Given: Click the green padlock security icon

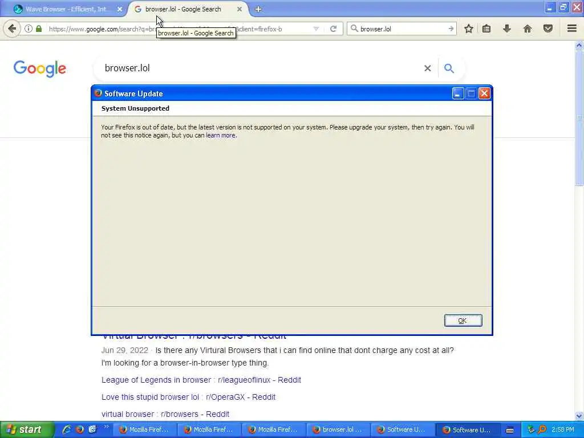Looking at the screenshot, I should [39, 29].
